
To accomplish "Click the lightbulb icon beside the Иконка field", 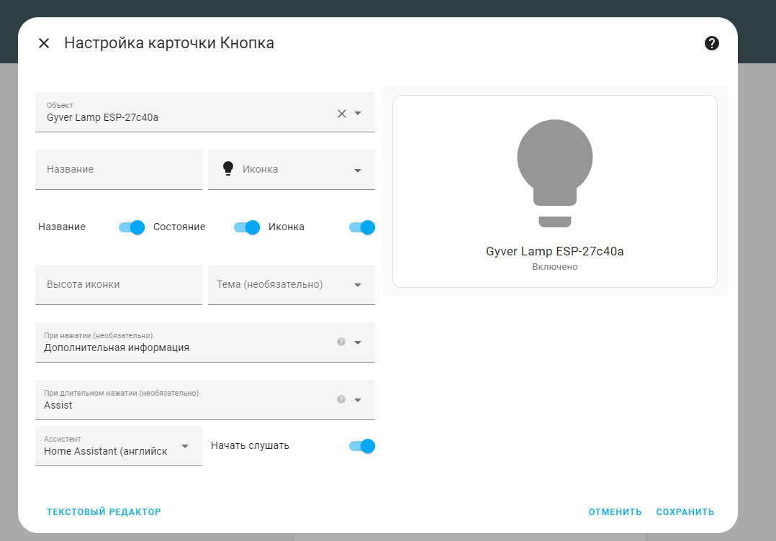I will tap(228, 168).
